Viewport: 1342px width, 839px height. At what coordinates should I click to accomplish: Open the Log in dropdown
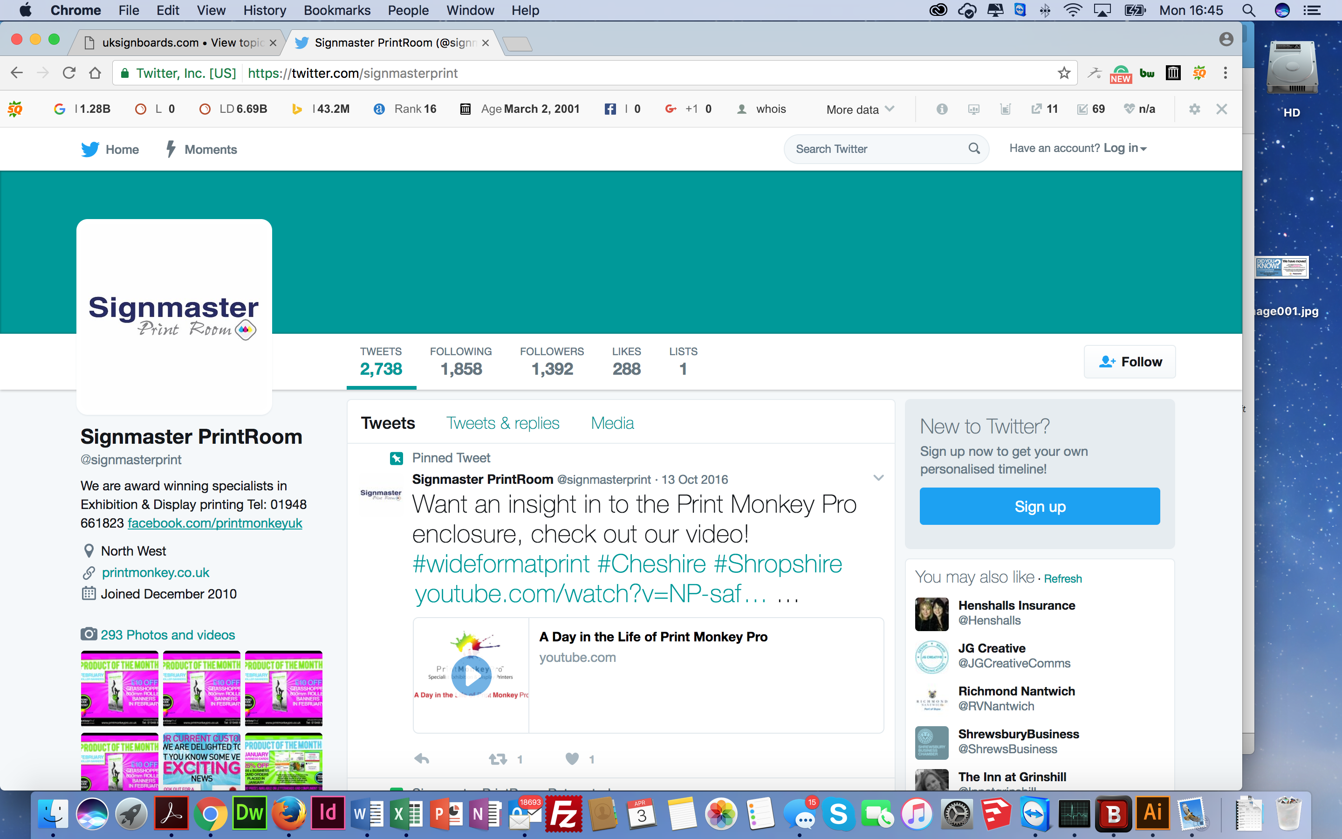point(1124,148)
